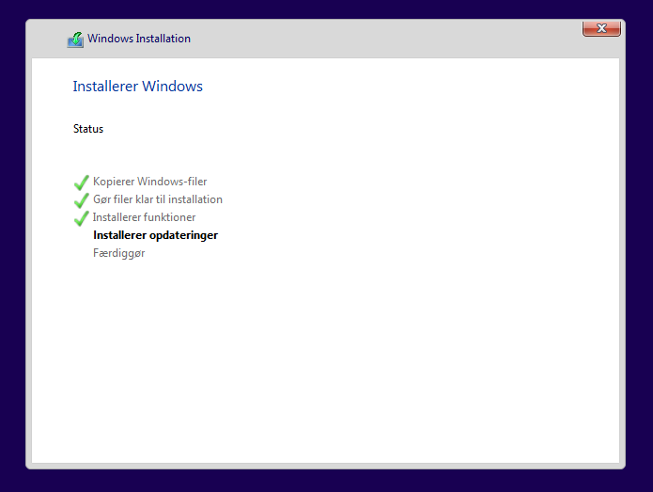This screenshot has width=653, height=492.
Task: Close the Windows Installation window
Action: pos(601,28)
